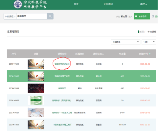
Task: Open the course link in row 205036865
Action: 61,101
